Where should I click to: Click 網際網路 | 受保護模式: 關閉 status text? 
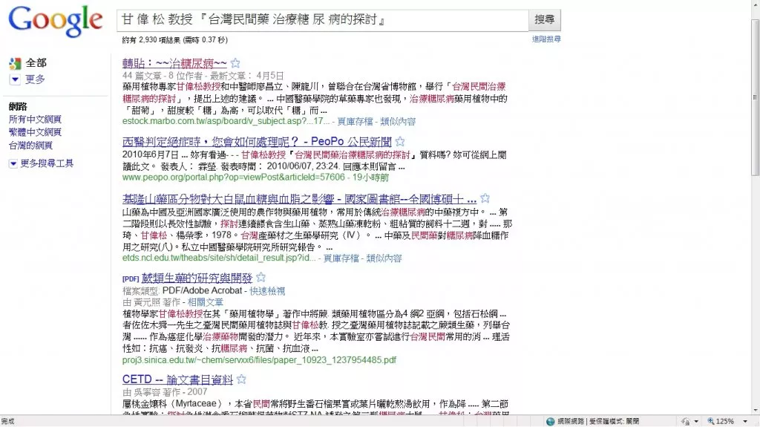[x=598, y=421]
